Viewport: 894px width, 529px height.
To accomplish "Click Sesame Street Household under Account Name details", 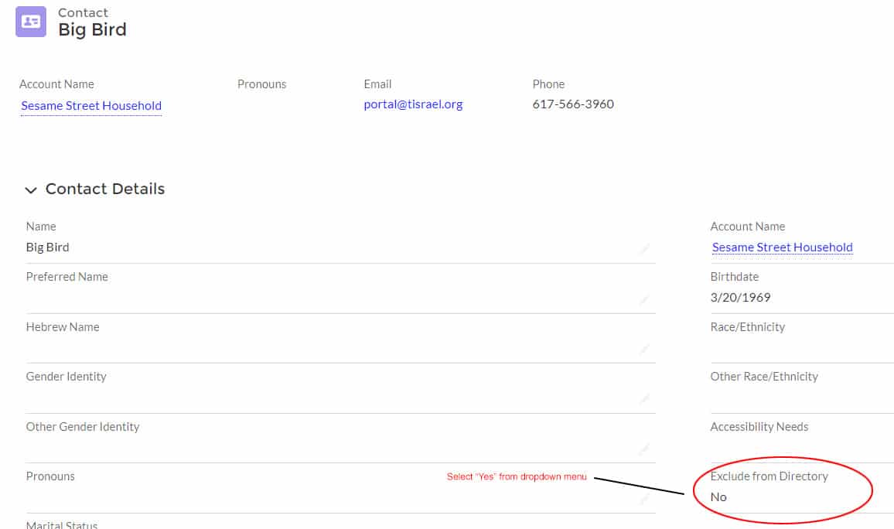I will 782,247.
